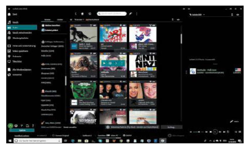Screen dimensions: 250x149
Task: Click the filter icon at sidebar bottom
Action: [x=22, y=126]
